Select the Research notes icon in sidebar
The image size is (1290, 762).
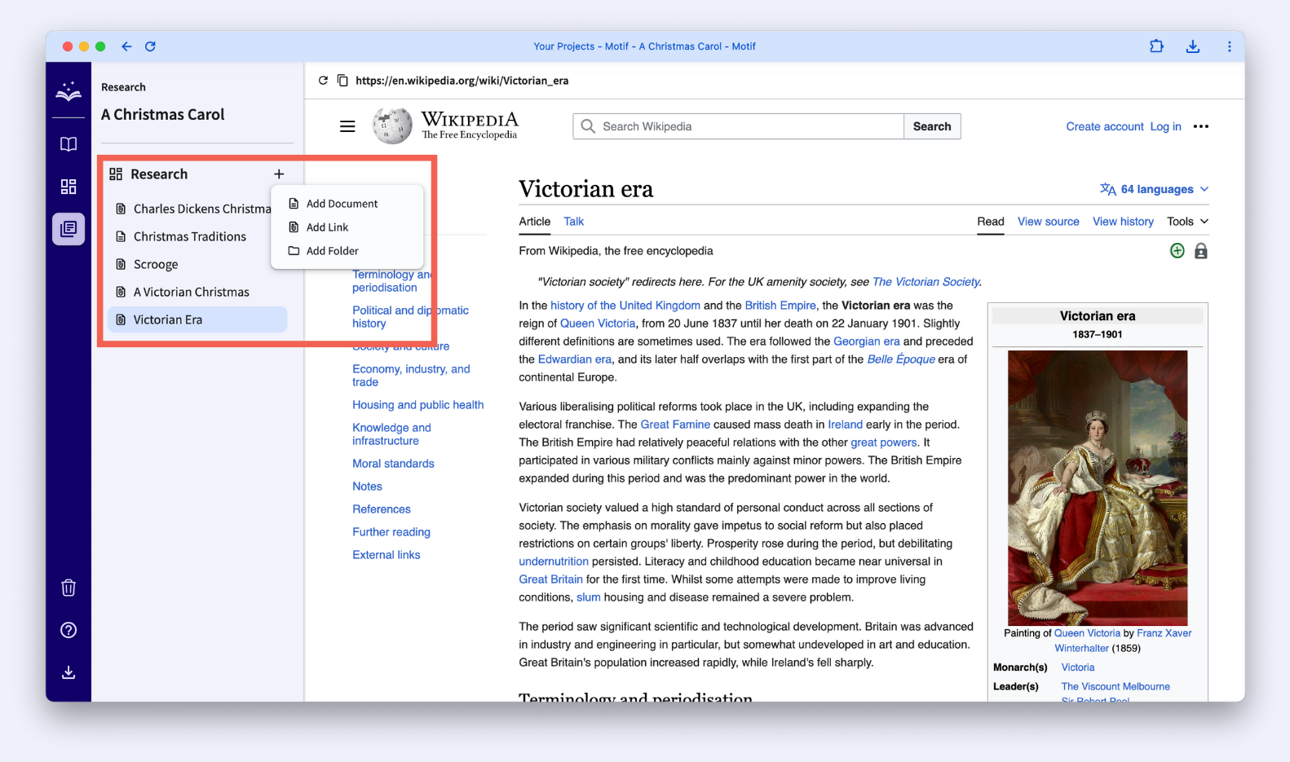tap(68, 229)
